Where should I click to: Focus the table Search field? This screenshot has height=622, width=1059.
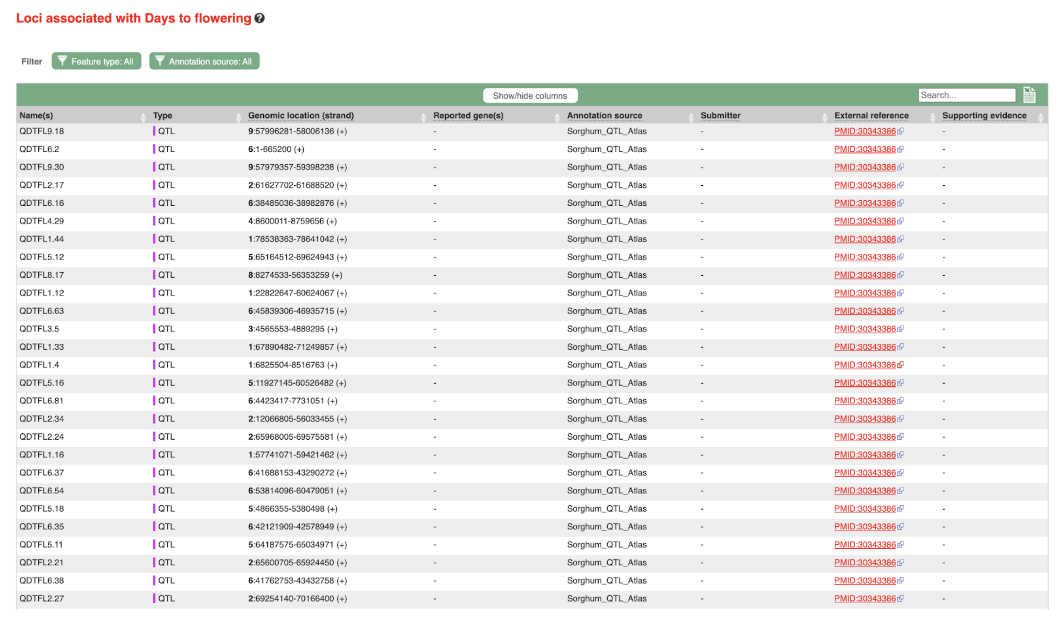967,95
